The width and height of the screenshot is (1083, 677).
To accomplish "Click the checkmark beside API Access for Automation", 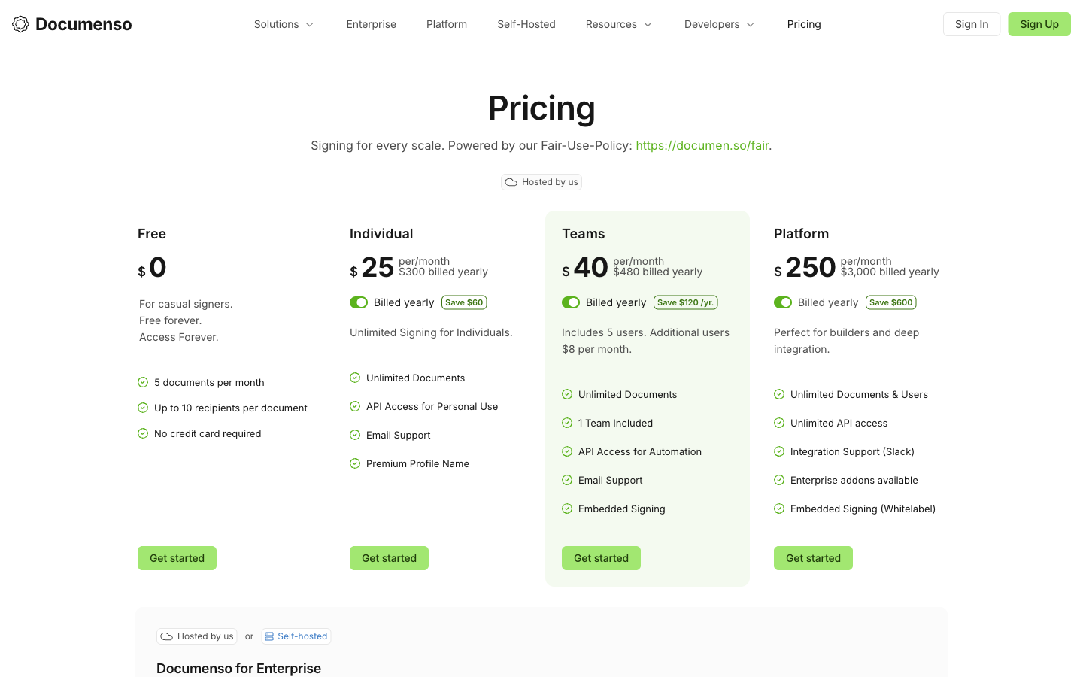I will point(567,451).
